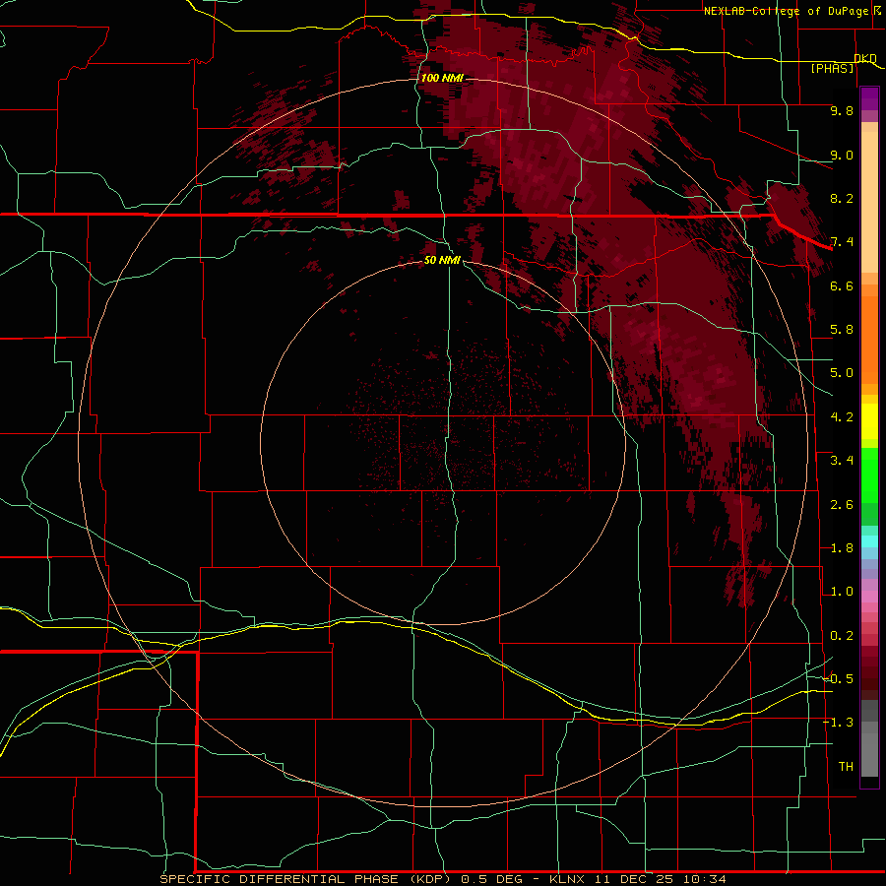This screenshot has width=886, height=886.
Task: Click the DKD label above the legend
Action: pyautogui.click(x=865, y=58)
